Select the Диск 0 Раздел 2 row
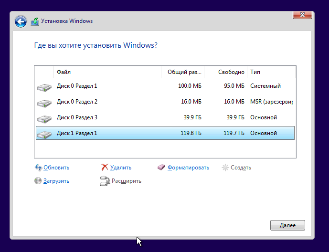 [x=165, y=102]
